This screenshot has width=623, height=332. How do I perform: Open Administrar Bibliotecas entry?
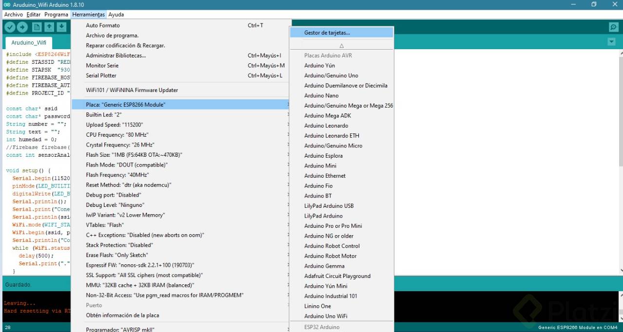[x=181, y=55]
